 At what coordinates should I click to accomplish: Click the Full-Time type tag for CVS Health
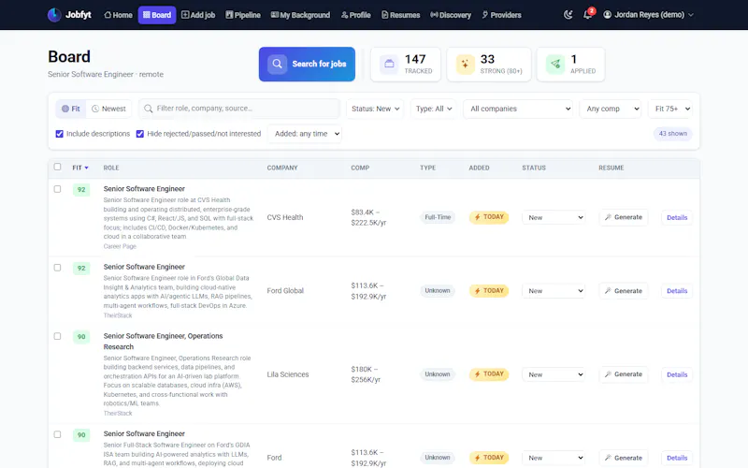click(x=438, y=217)
